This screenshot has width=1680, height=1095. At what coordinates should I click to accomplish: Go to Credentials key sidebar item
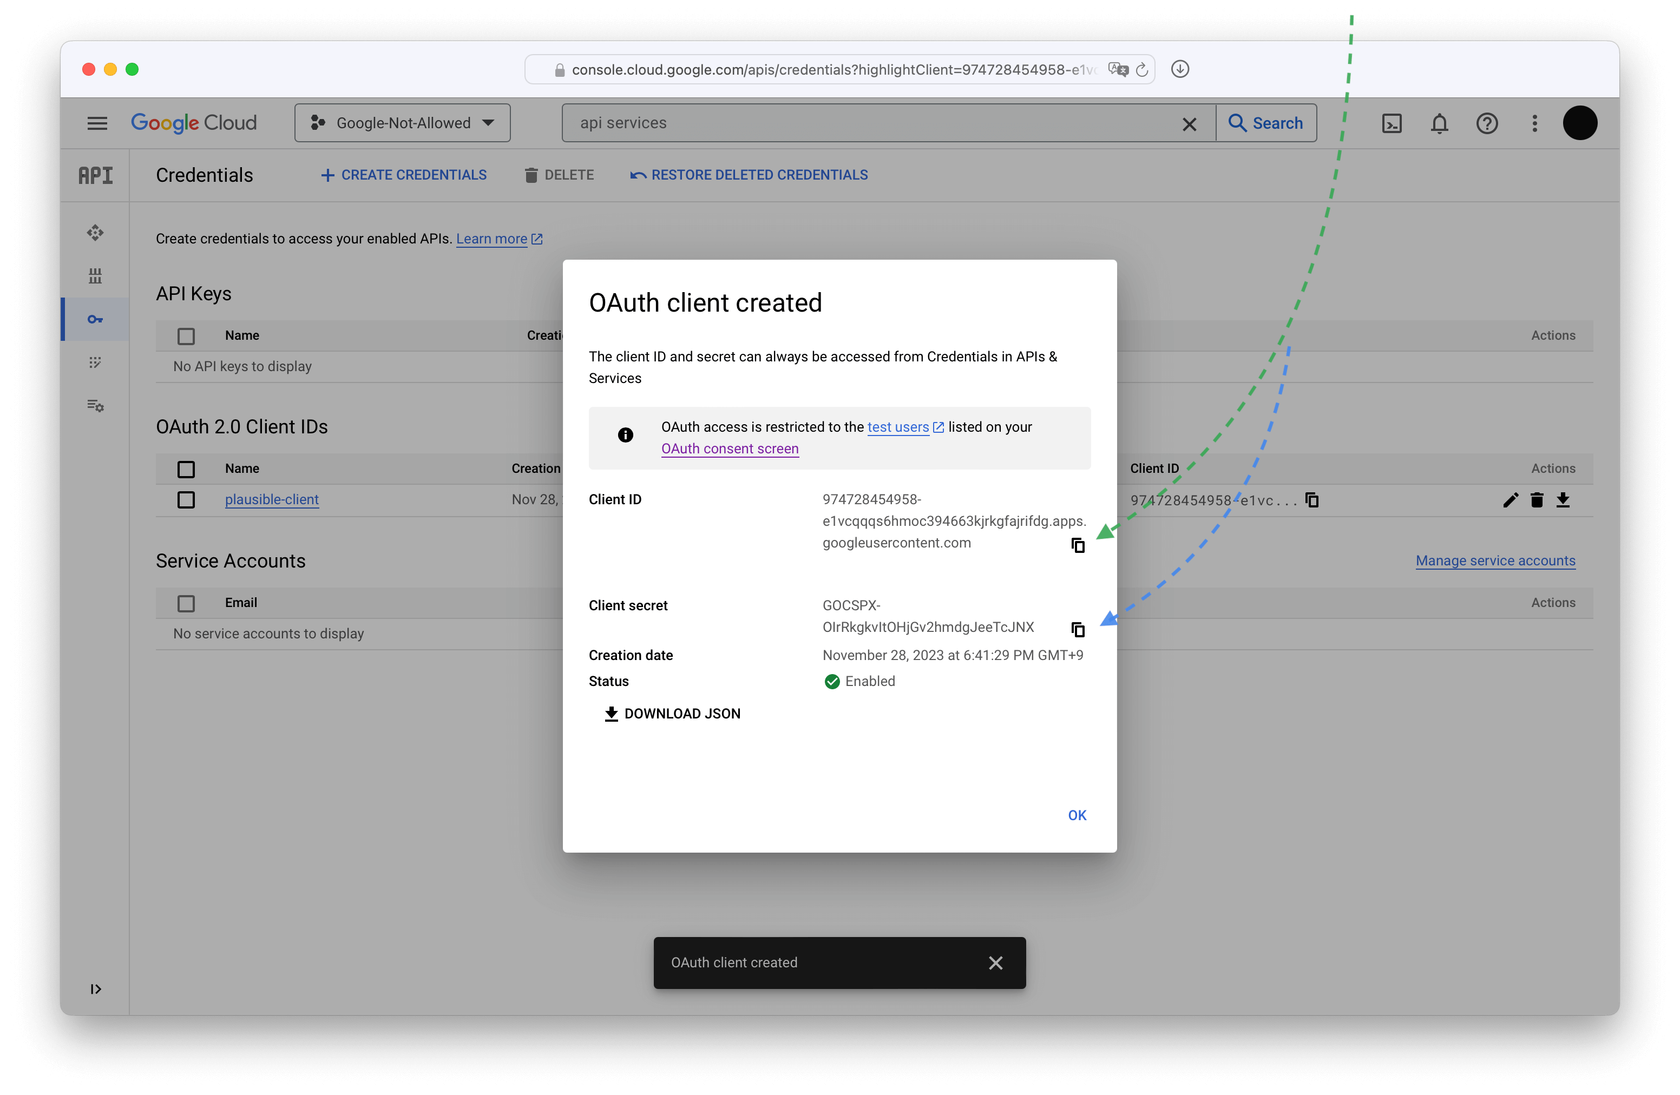tap(95, 320)
